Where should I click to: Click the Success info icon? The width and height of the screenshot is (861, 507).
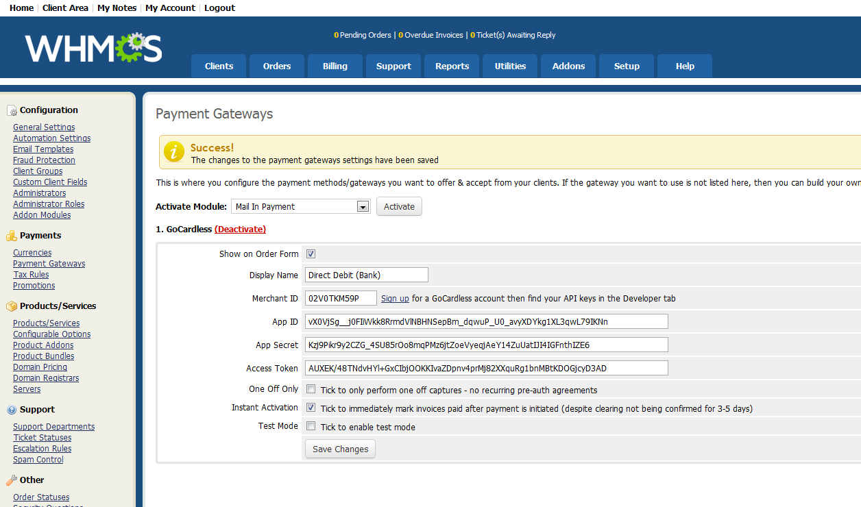pyautogui.click(x=174, y=152)
